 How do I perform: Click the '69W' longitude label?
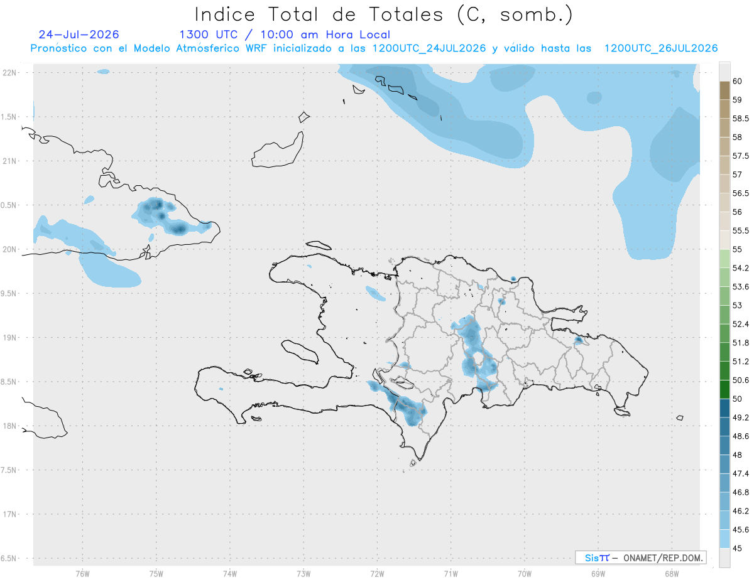[598, 573]
